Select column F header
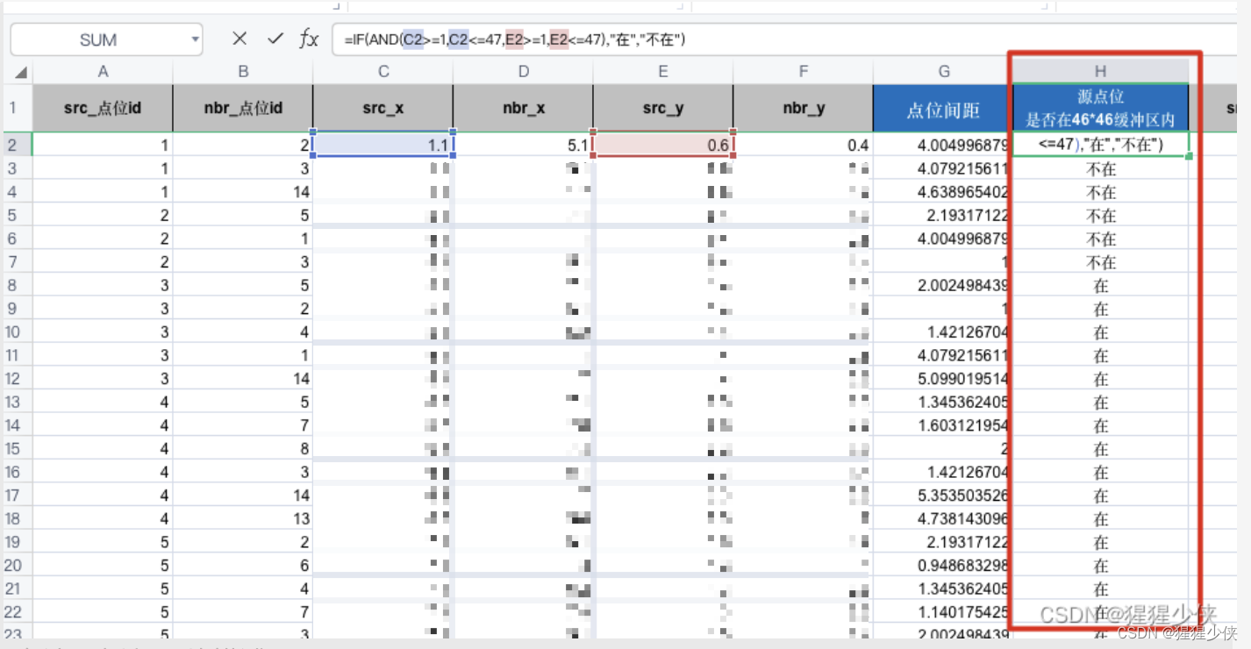This screenshot has width=1251, height=649. (x=803, y=72)
